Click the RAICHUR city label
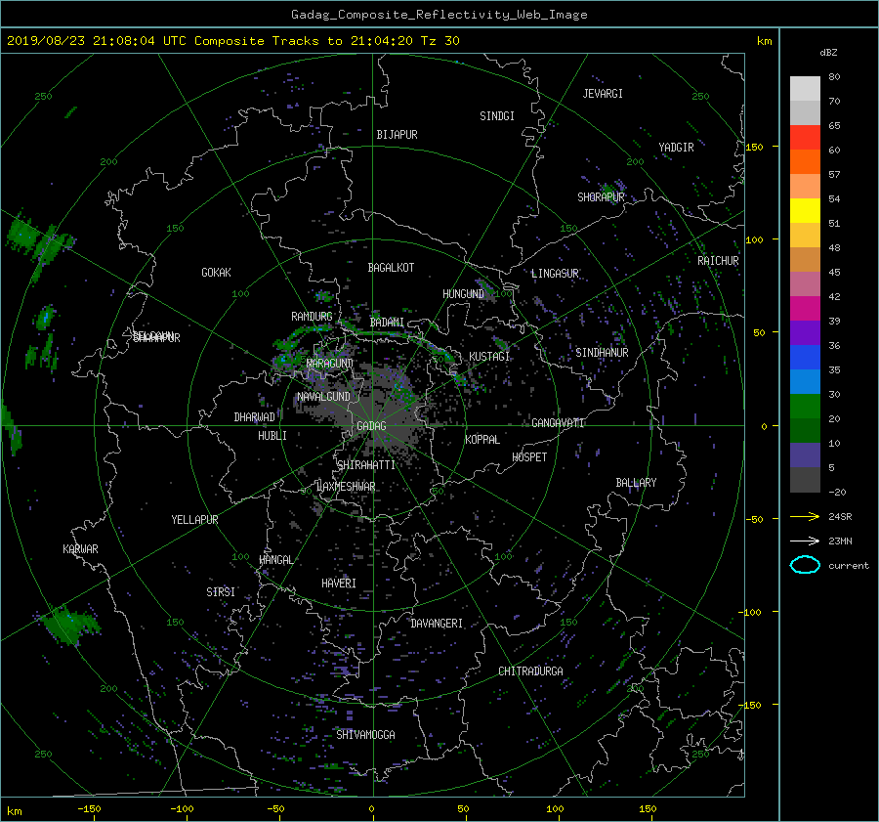Screen dimensions: 879x822 [x=718, y=261]
